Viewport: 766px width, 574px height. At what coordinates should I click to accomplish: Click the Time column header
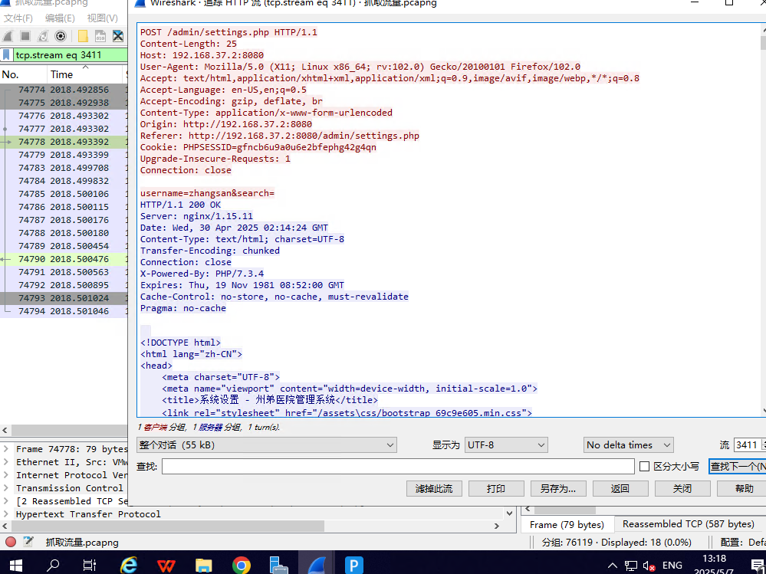(85, 74)
